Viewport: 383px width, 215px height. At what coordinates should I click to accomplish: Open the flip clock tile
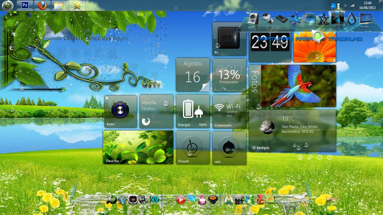pos(270,47)
